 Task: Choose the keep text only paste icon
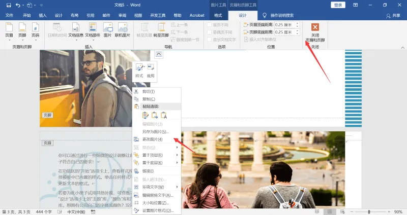pos(164,115)
